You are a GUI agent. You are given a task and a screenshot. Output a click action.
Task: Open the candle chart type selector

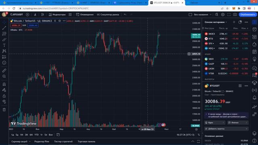[x=43, y=14]
